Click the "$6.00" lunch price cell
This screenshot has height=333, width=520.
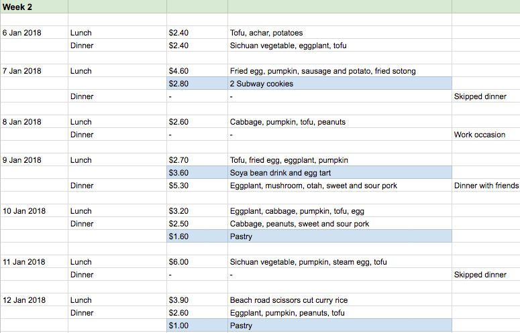click(197, 262)
